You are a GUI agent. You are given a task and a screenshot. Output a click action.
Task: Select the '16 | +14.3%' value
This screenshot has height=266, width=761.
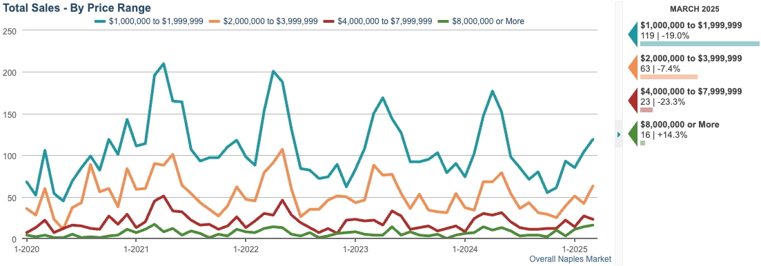pos(664,134)
